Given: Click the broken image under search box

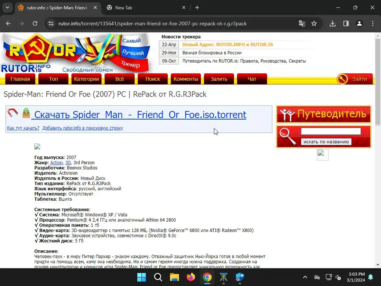Looking at the screenshot, I should click(x=323, y=155).
